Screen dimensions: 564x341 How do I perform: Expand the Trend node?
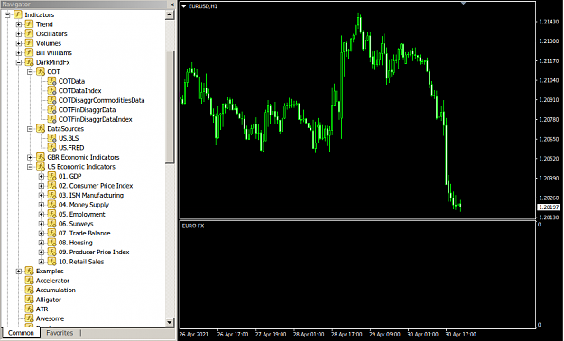19,24
